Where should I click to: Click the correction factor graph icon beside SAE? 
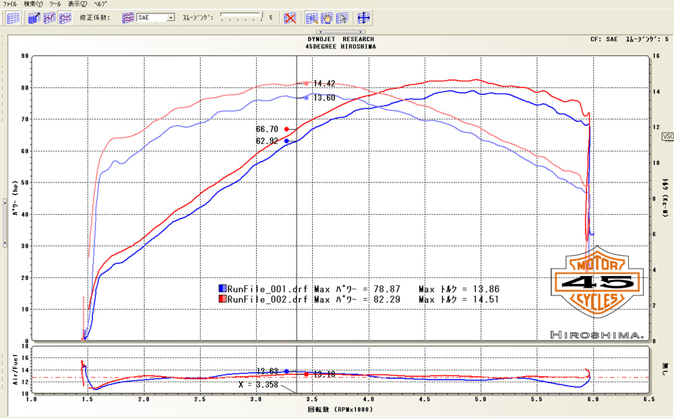coord(127,18)
